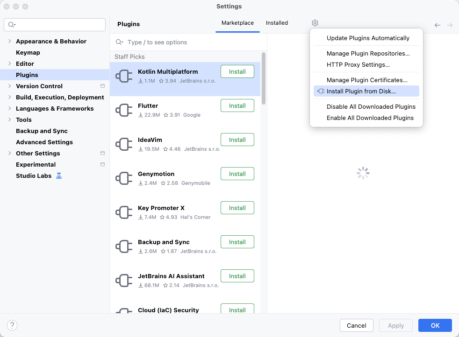Expand the Other Settings section
459x337 pixels.
(10, 153)
